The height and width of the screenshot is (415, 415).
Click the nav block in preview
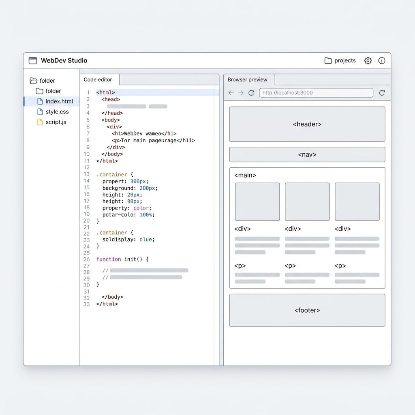click(307, 154)
